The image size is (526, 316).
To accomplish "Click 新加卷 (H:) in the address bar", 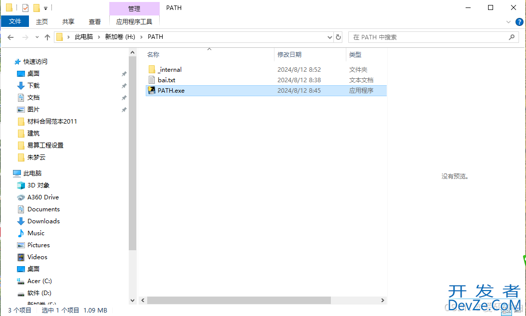I will click(120, 37).
